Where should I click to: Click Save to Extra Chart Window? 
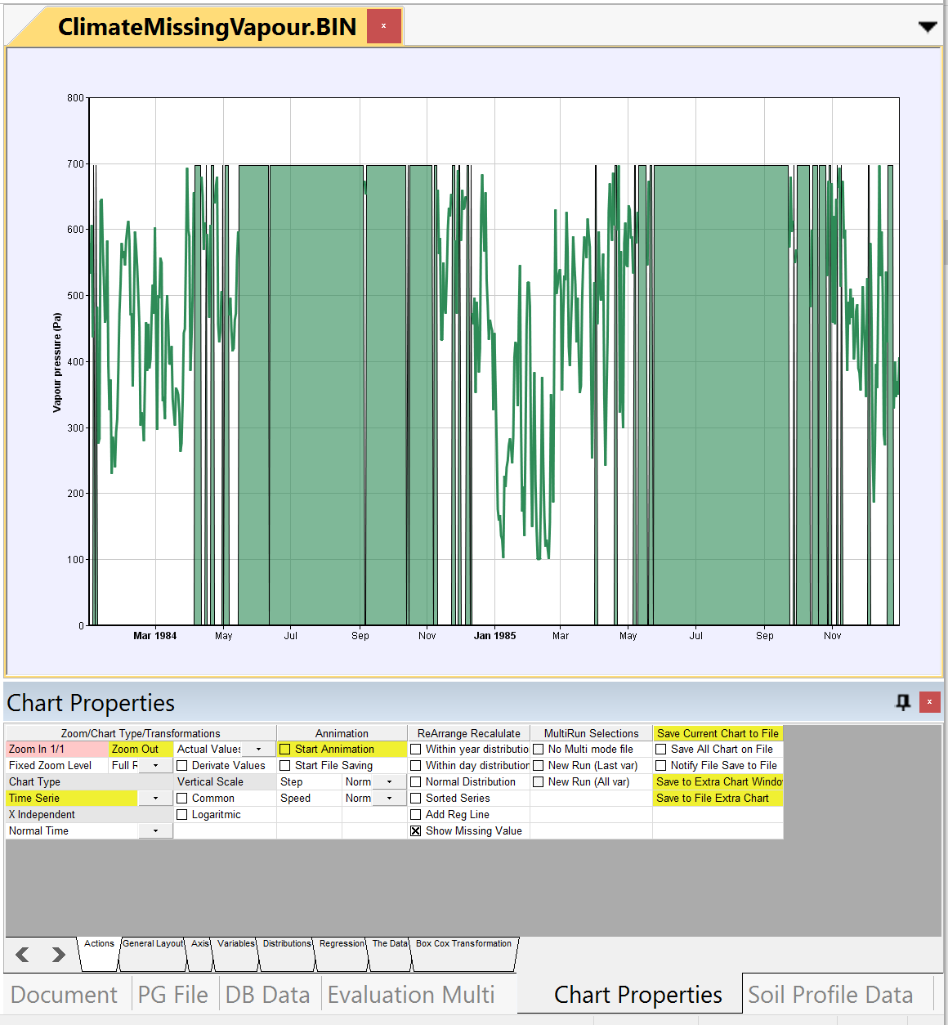click(x=718, y=781)
